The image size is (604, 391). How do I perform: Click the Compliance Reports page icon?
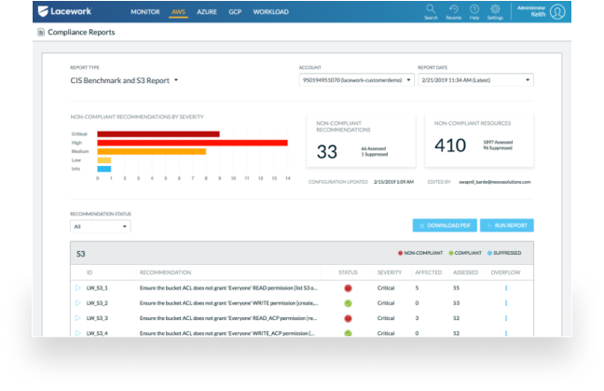(x=40, y=33)
